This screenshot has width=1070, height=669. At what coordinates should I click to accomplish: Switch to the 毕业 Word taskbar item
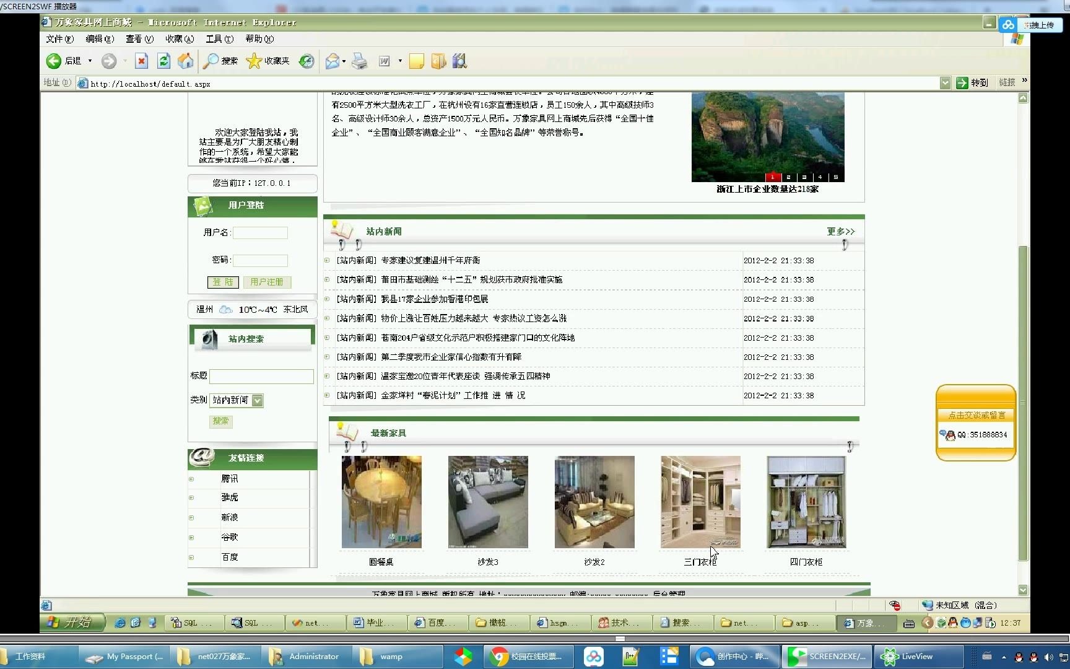pos(376,623)
